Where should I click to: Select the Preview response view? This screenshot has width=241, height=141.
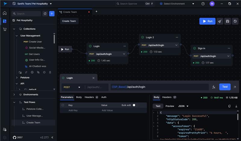(170, 106)
